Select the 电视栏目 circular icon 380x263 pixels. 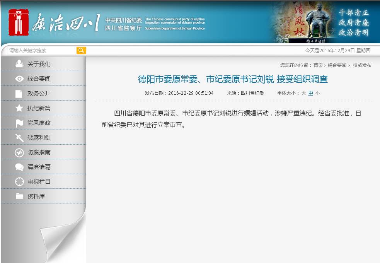[x=19, y=181]
